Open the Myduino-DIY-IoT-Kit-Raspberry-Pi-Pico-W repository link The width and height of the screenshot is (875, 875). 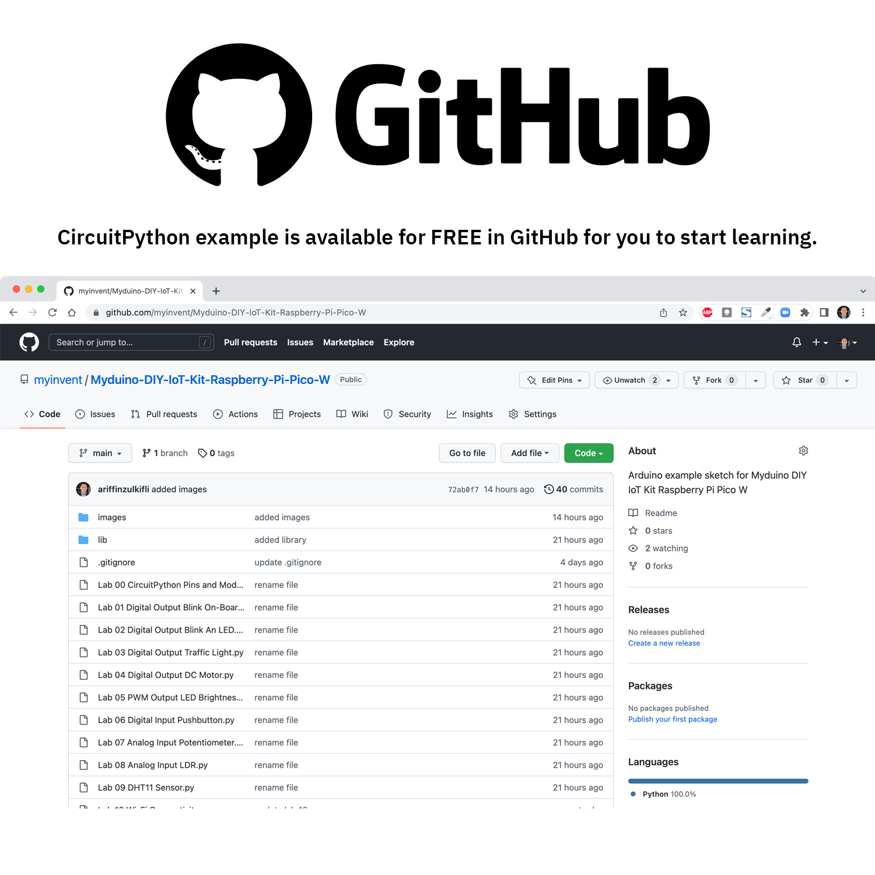coord(210,380)
